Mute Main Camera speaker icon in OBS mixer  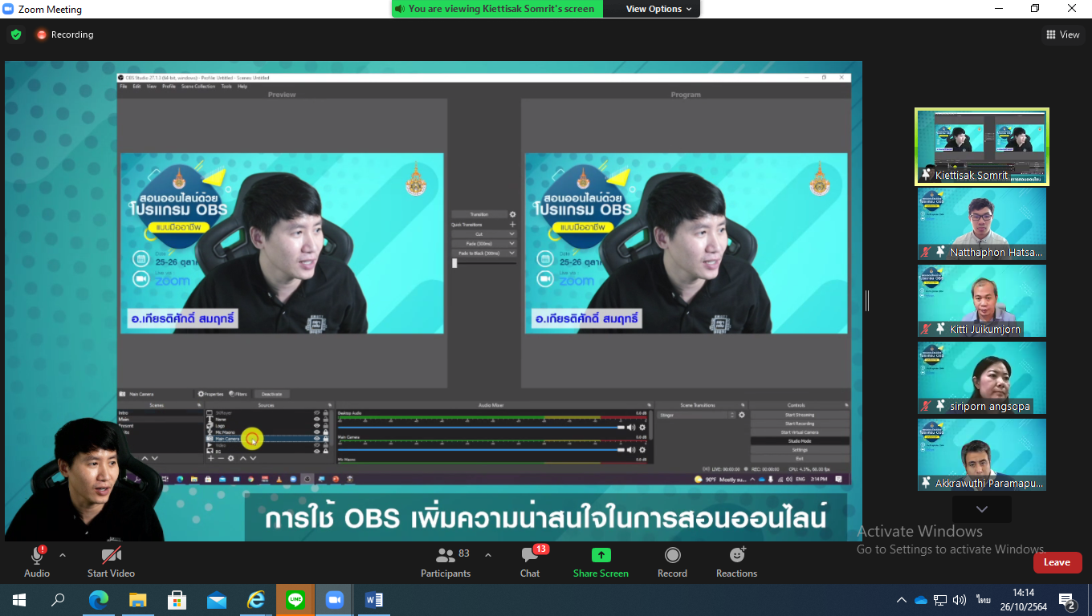pos(631,450)
